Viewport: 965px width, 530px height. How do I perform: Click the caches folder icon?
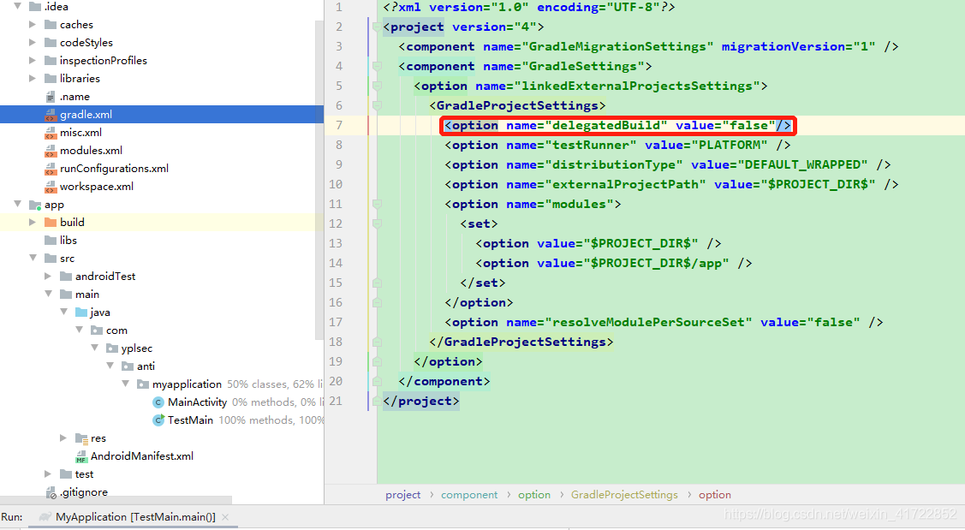click(51, 25)
